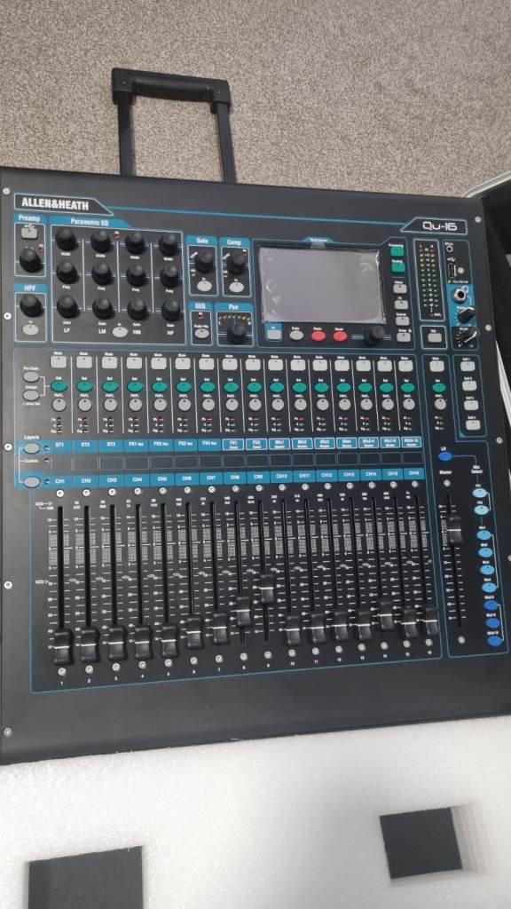Select the Mix1 mix select key

[483, 535]
